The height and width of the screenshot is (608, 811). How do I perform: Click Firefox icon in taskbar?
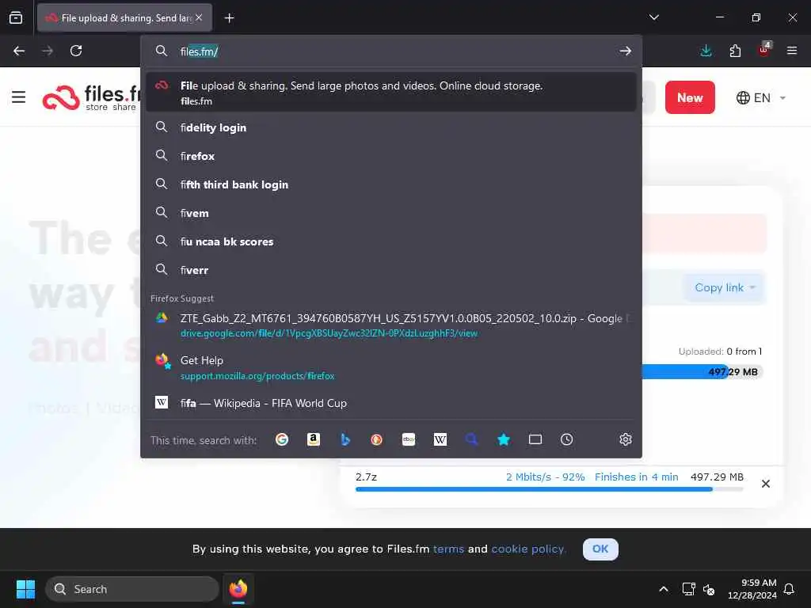[238, 589]
